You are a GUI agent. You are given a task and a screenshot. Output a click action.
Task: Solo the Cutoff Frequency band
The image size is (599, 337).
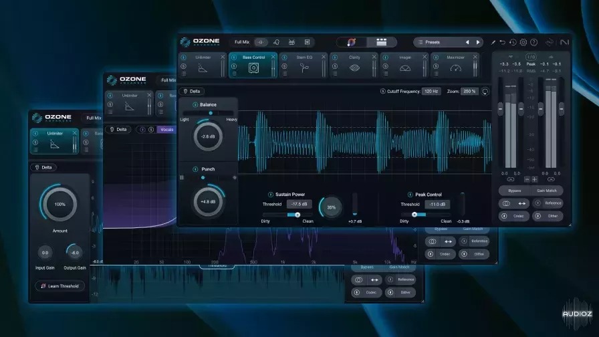tap(382, 92)
